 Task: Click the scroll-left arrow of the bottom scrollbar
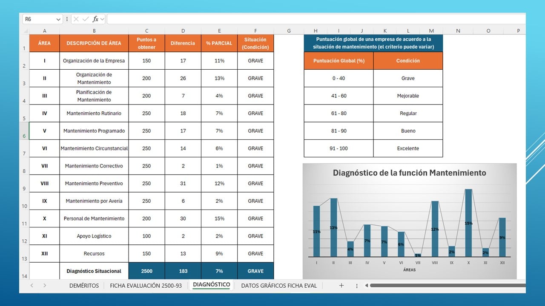click(367, 286)
